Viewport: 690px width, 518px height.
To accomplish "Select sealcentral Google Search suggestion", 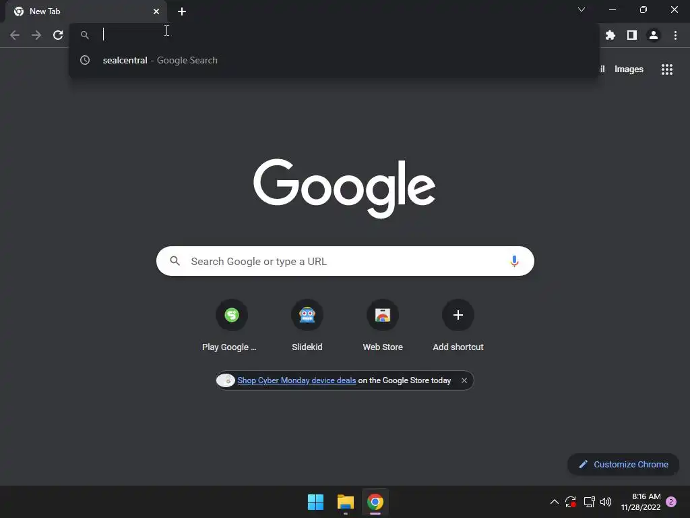I will click(334, 60).
